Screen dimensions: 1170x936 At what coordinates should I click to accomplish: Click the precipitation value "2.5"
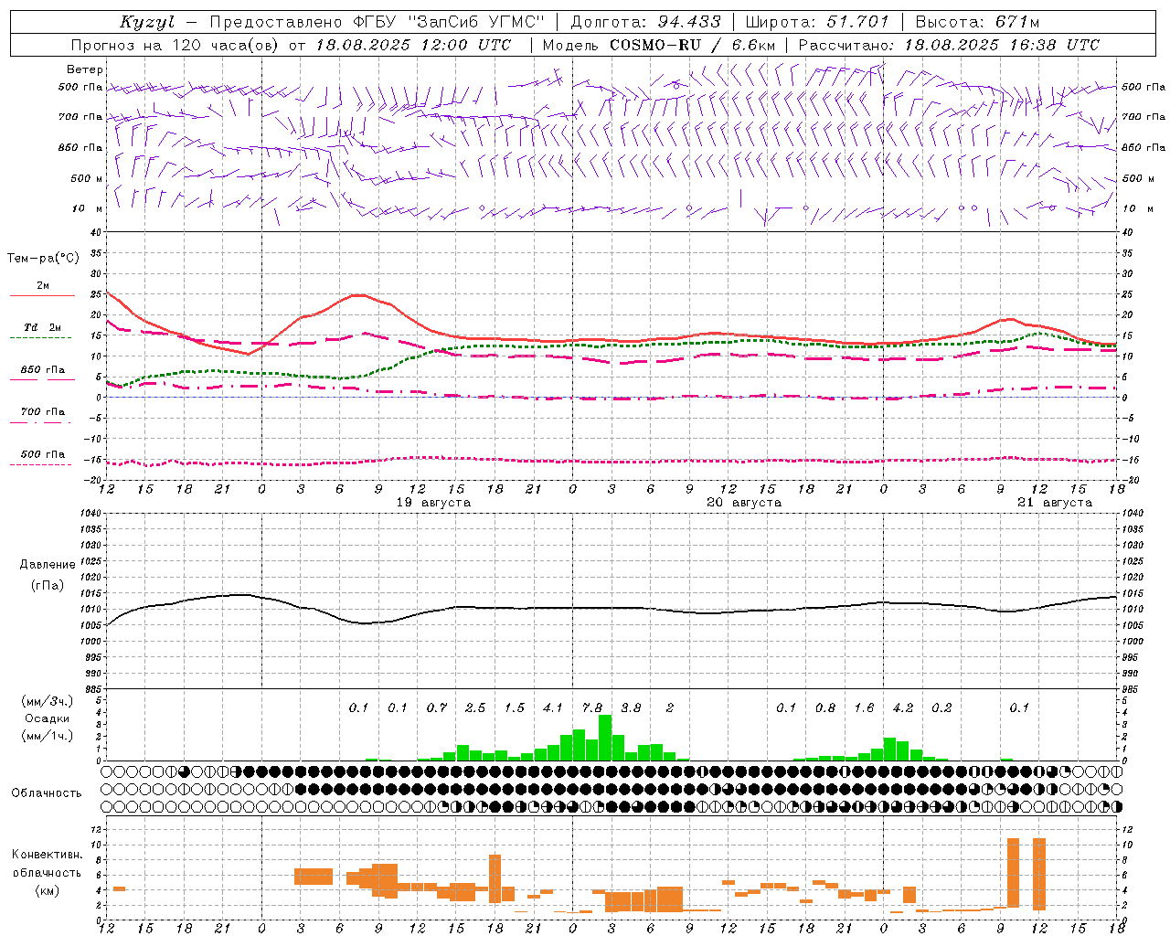[x=475, y=707]
